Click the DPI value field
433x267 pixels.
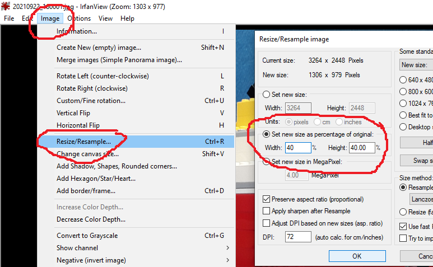click(x=298, y=237)
